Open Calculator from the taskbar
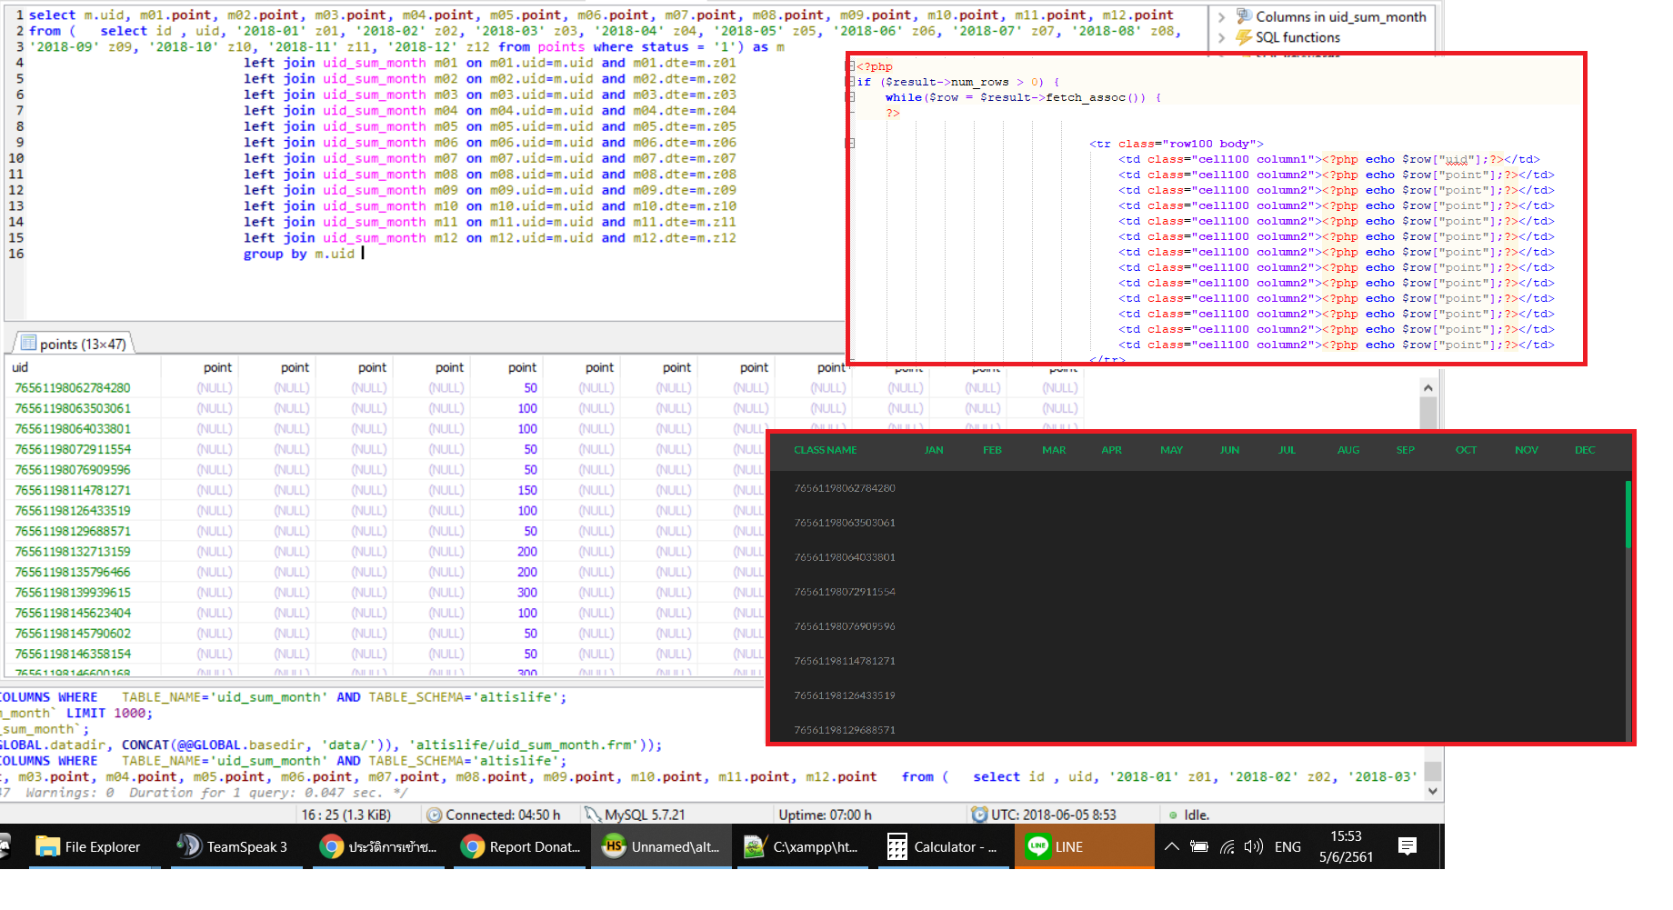 click(x=943, y=846)
